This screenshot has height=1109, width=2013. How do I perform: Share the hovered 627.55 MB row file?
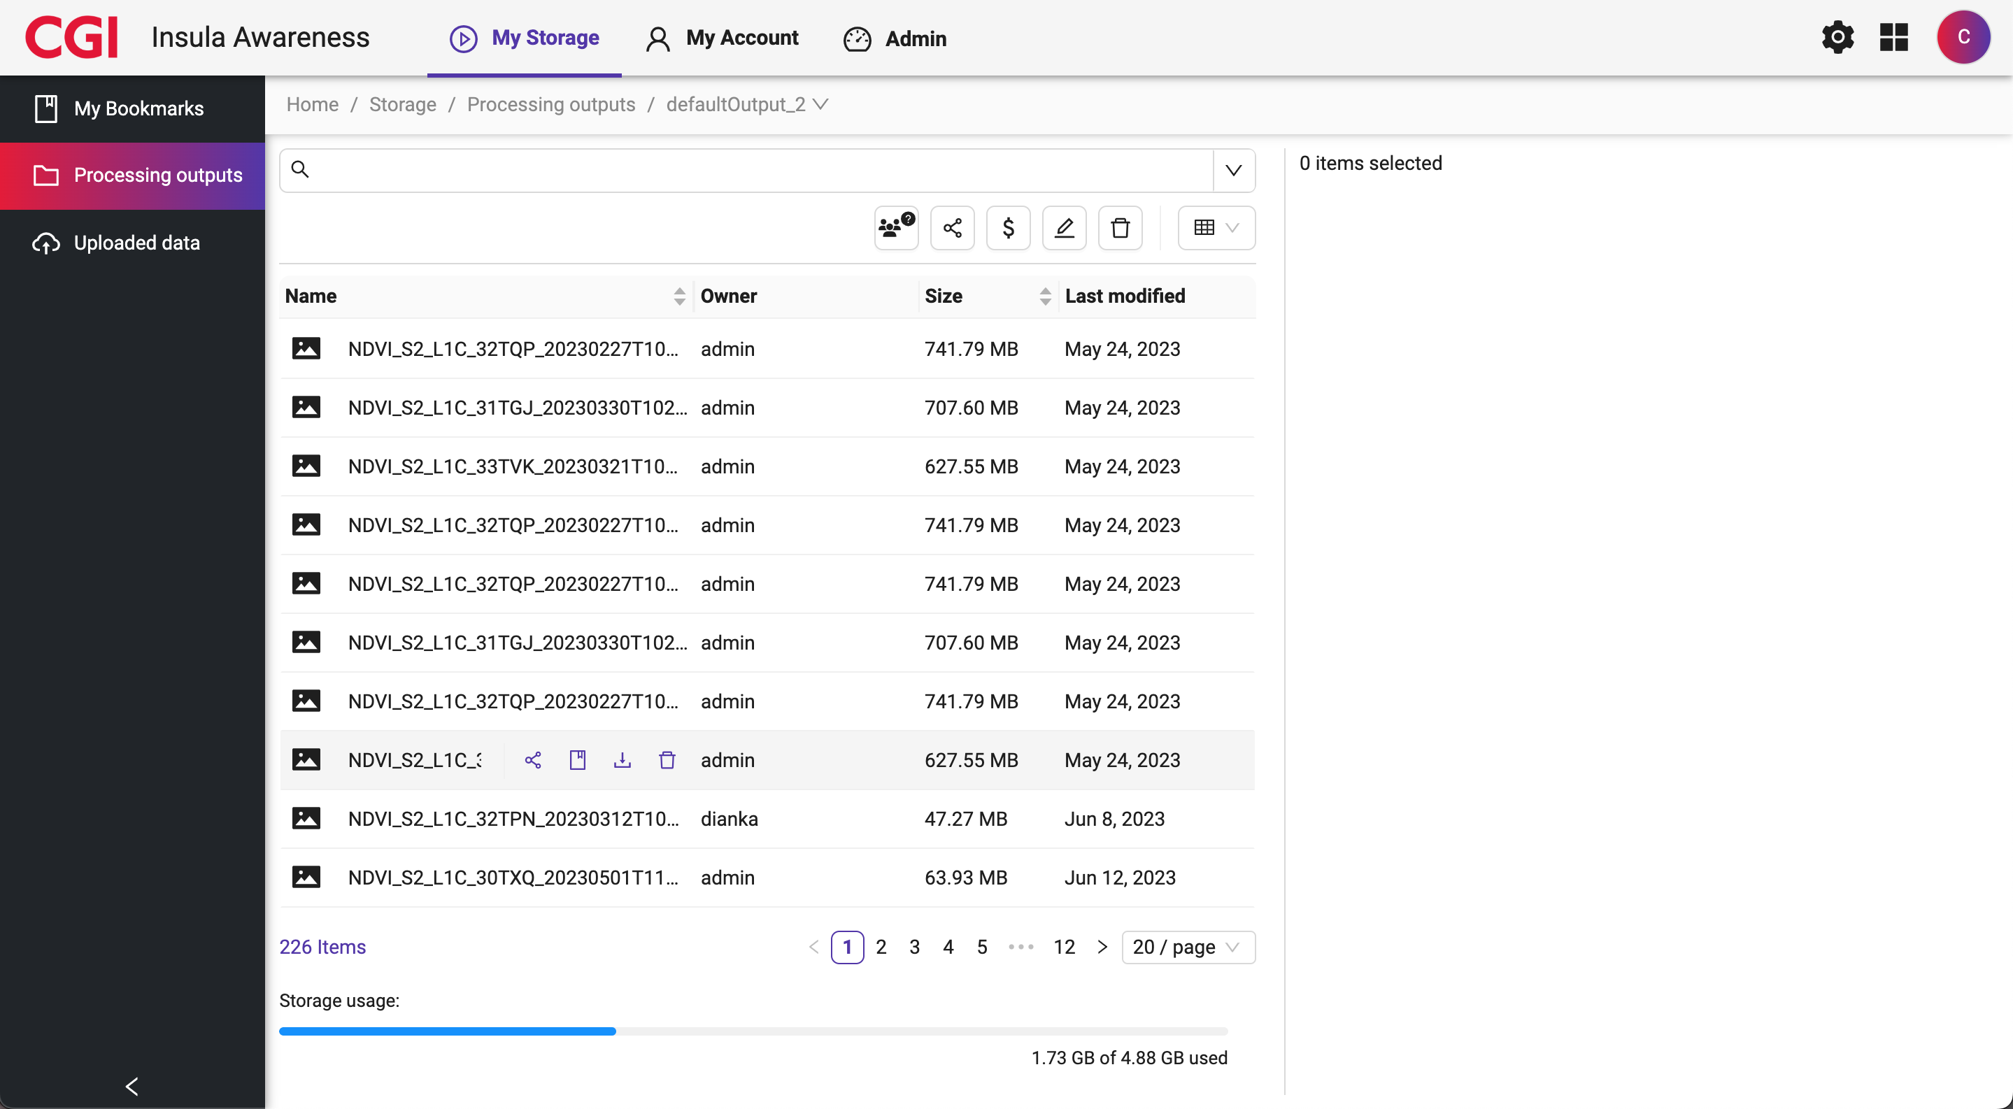pyautogui.click(x=533, y=760)
